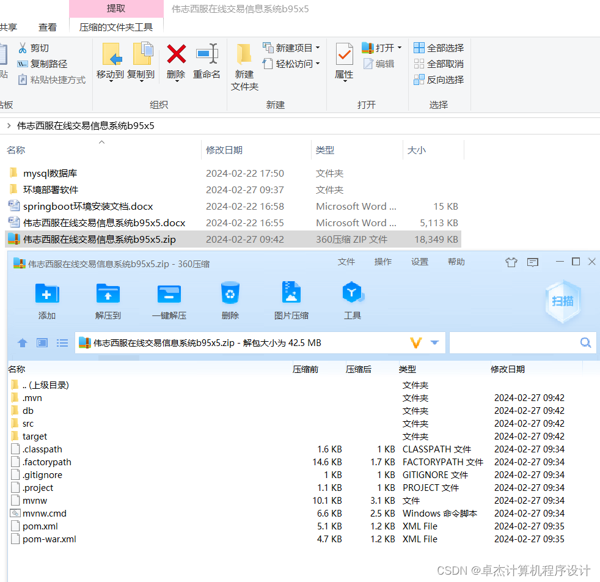The width and height of the screenshot is (600, 582).
Task: Click the Edit (编辑) button in ribbon
Action: tap(379, 64)
